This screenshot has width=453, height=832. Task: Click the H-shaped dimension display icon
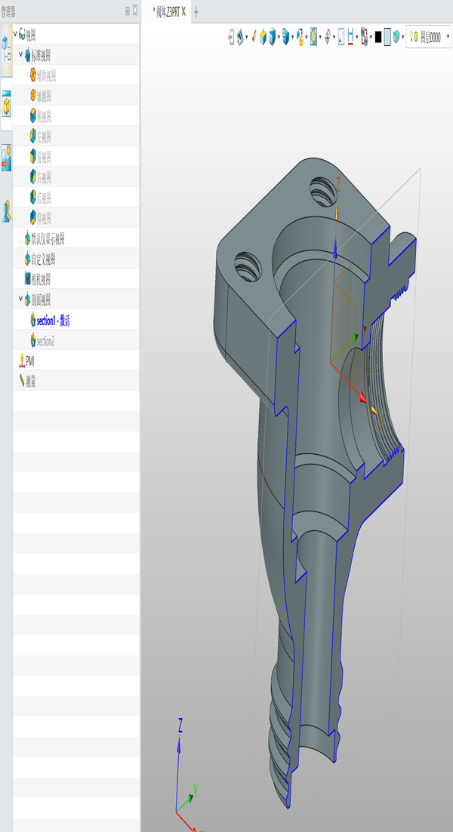click(x=350, y=37)
